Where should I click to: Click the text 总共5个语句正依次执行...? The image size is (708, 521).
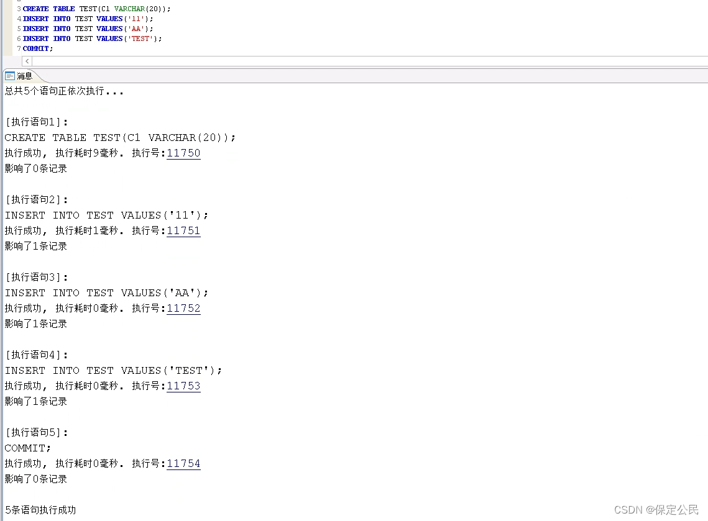click(x=63, y=91)
